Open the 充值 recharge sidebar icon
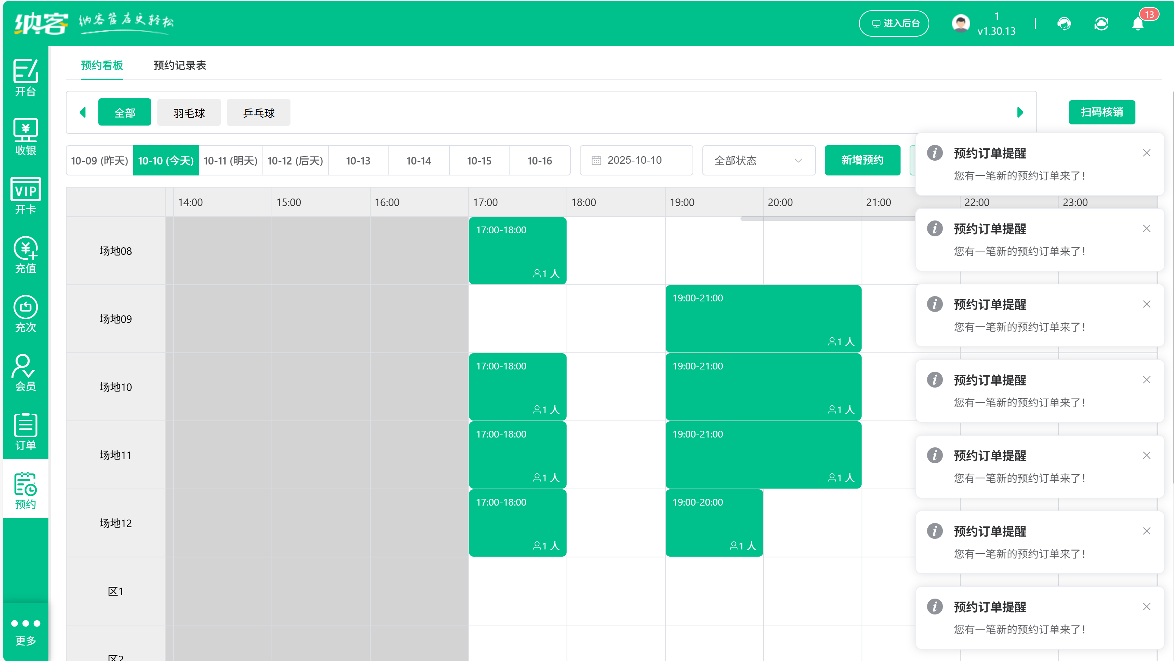Image resolution: width=1174 pixels, height=661 pixels. [25, 254]
